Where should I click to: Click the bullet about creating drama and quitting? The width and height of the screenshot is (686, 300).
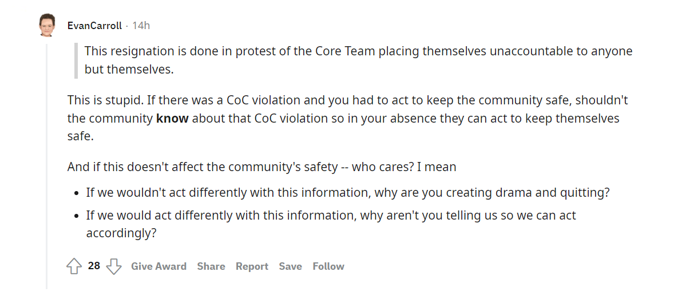[x=348, y=193]
